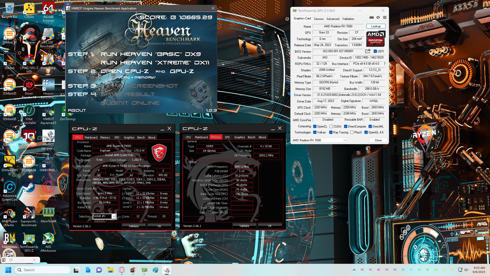Launch 3DMark desktop shortcut
The image size is (490, 276).
pyautogui.click(x=9, y=62)
